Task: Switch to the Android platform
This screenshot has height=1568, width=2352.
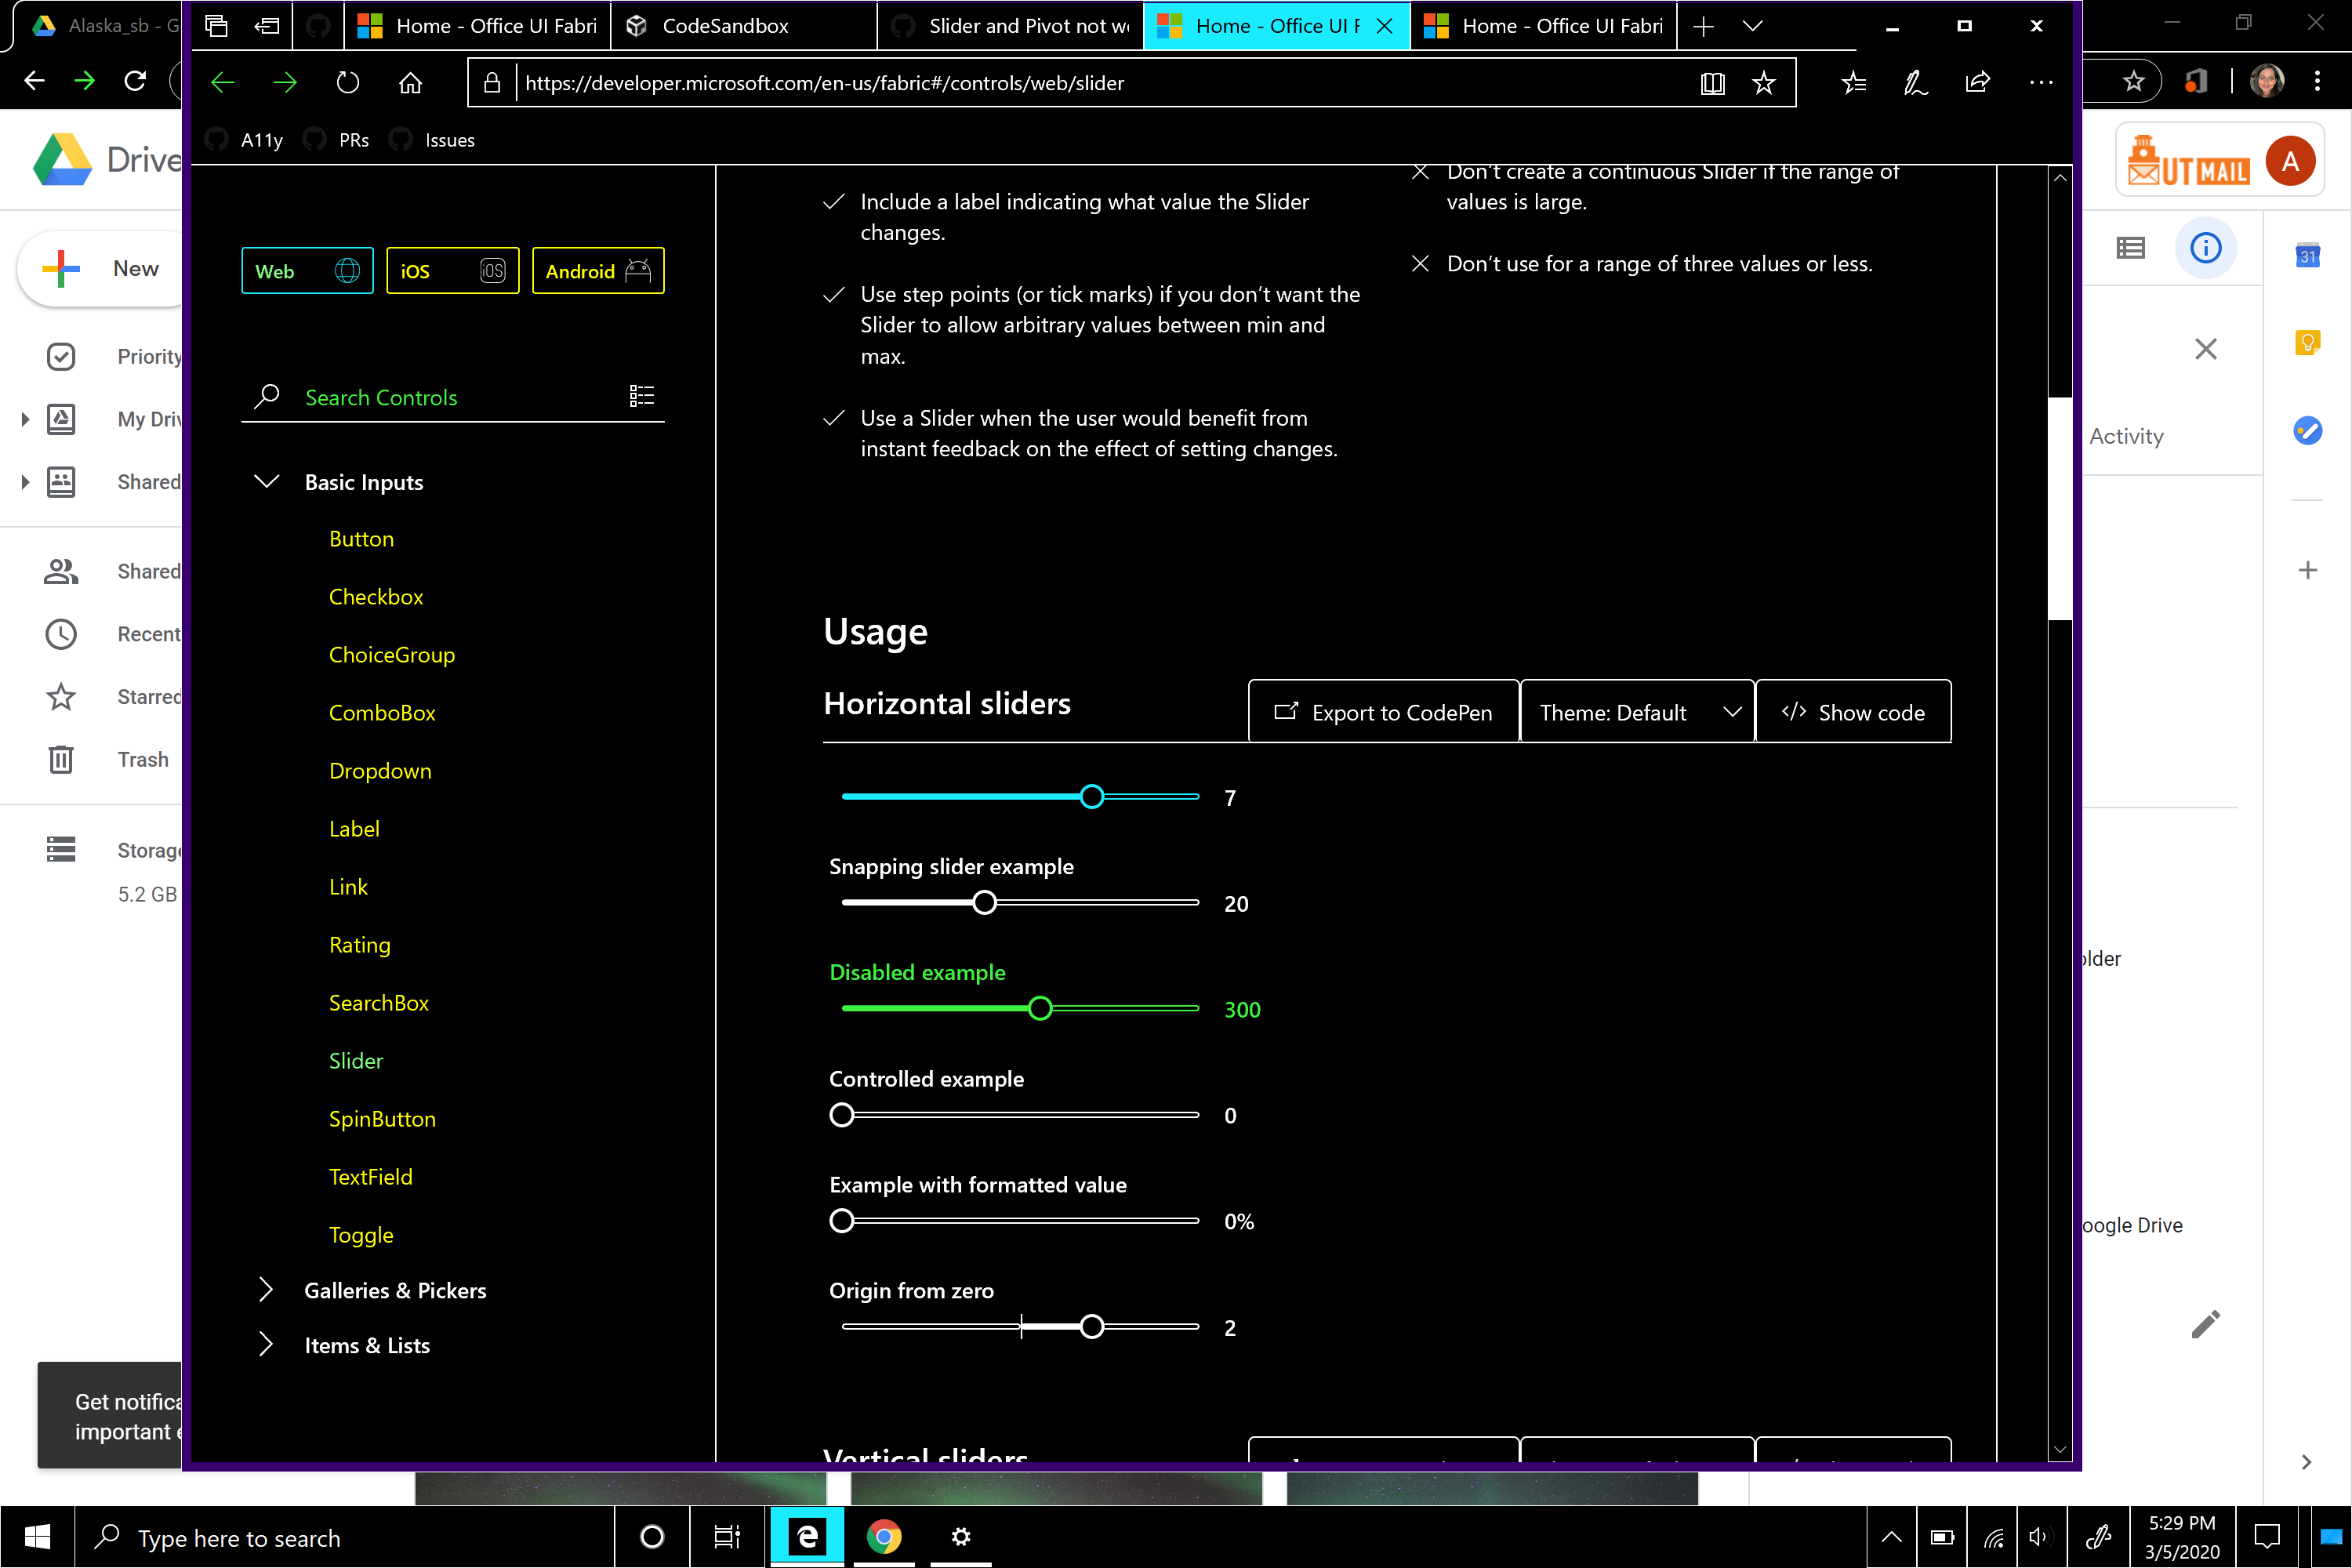Action: [597, 270]
